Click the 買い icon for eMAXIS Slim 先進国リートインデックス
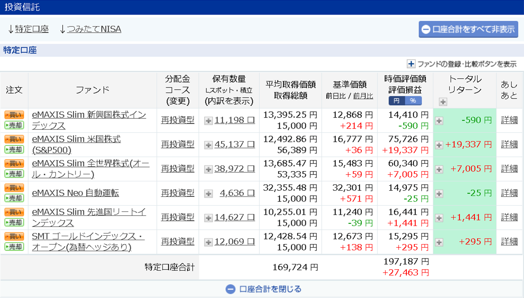Viewport: 524px width, 298px height. (x=14, y=212)
